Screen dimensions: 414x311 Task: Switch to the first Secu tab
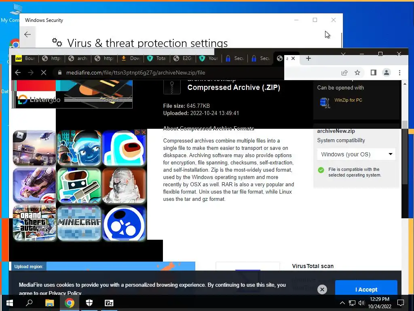click(x=235, y=58)
